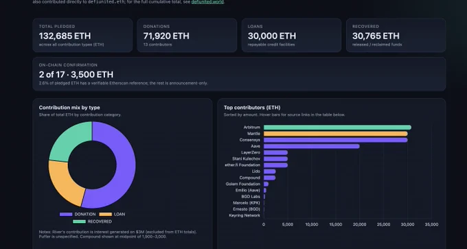
Task: Click the Loans 30,000 ETH value
Action: (272, 36)
